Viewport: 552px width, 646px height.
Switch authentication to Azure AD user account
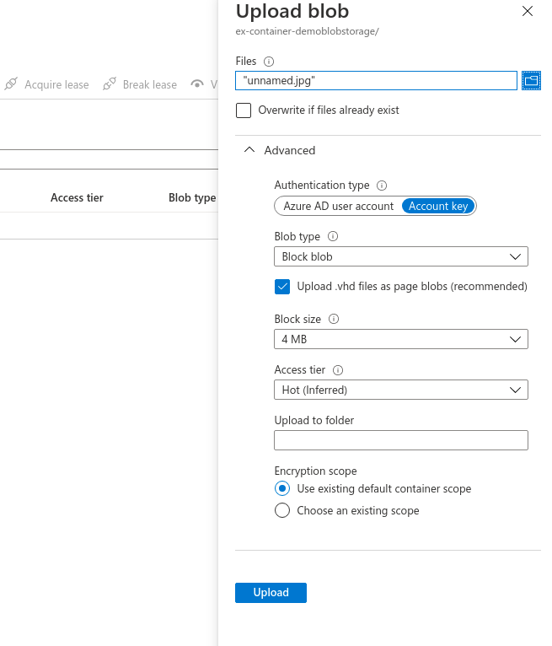tap(338, 206)
